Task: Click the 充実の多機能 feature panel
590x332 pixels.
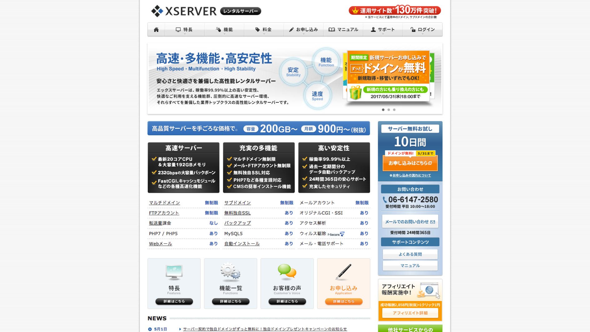Action: point(258,168)
